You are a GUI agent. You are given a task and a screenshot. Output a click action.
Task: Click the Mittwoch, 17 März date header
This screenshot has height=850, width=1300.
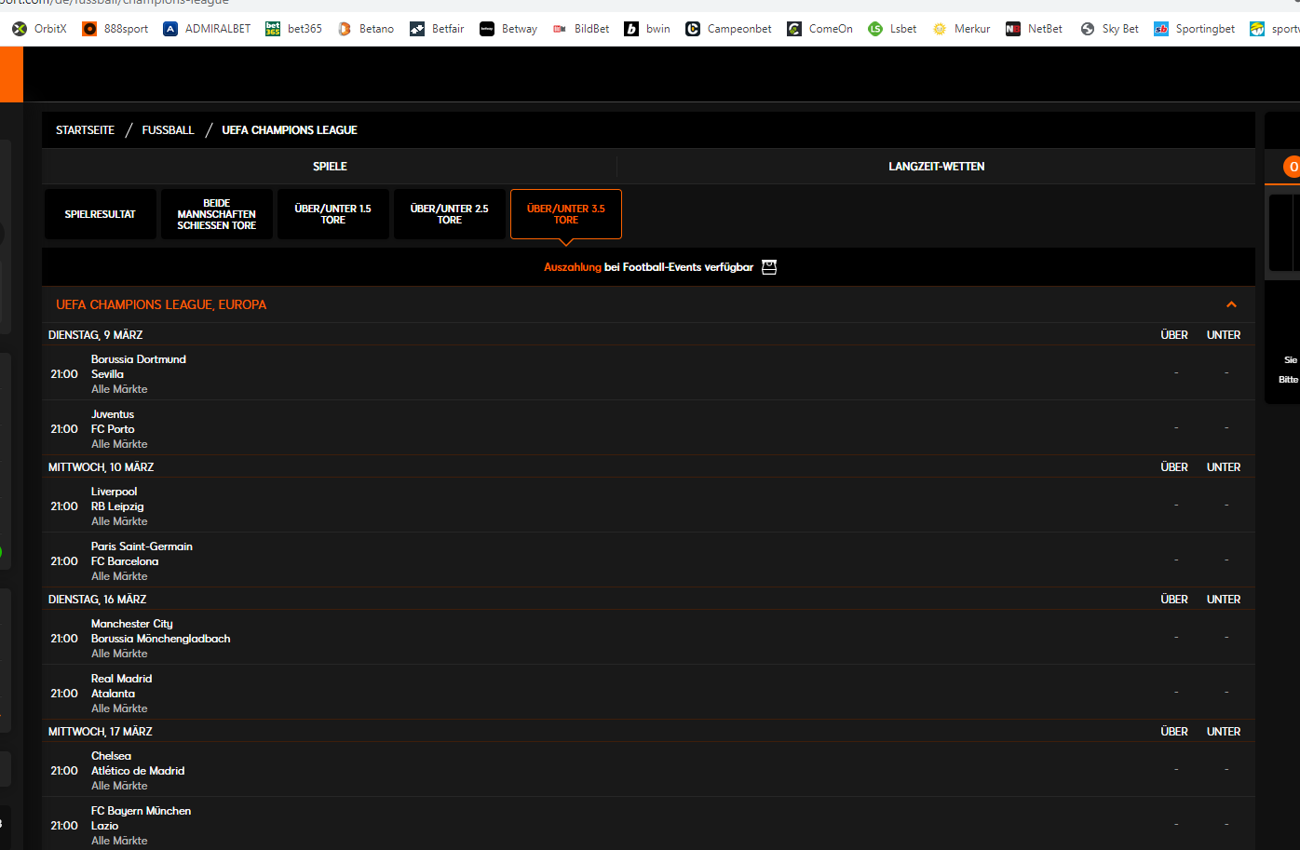[x=100, y=732]
